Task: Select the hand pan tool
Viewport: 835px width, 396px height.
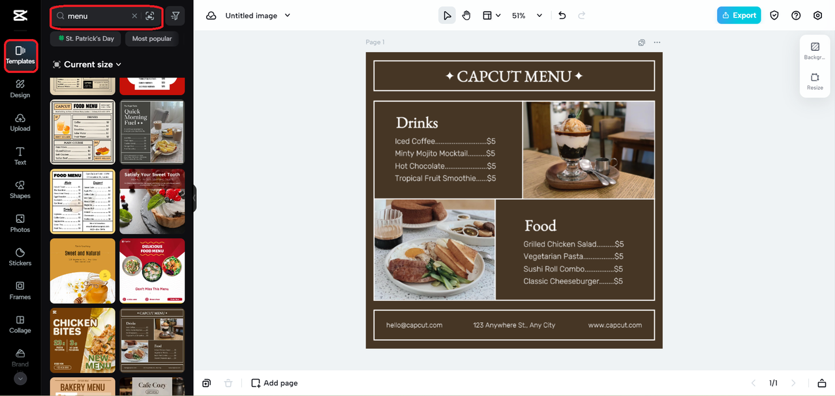Action: [466, 16]
